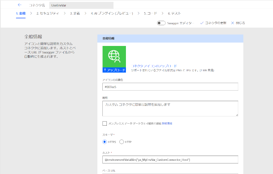Enable the オンプレミス データ ゲートウェイ checkbox
This screenshot has height=174, width=273.
105,123
